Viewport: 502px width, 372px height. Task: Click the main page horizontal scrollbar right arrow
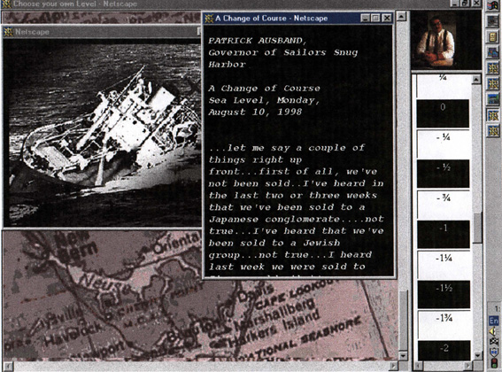point(392,366)
